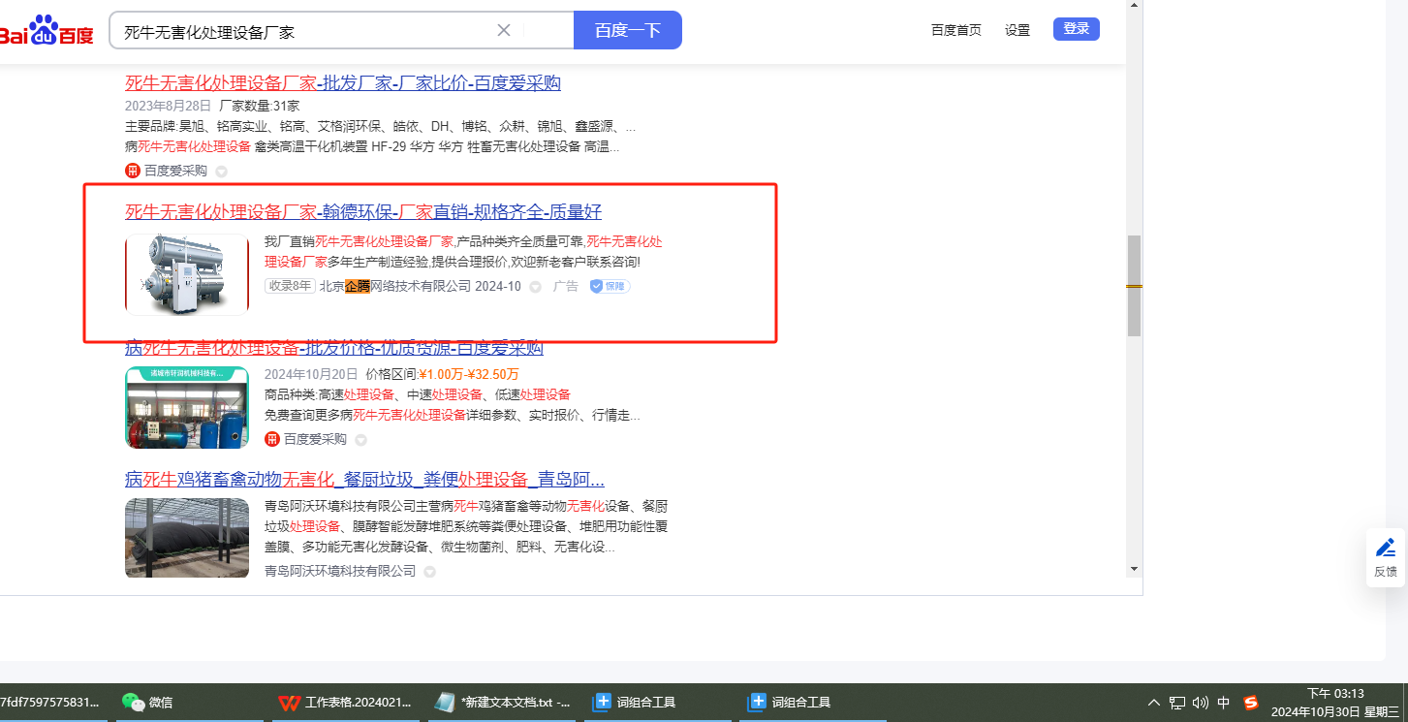Click the volume speaker tray icon
1408x722 pixels.
pyautogui.click(x=1201, y=703)
